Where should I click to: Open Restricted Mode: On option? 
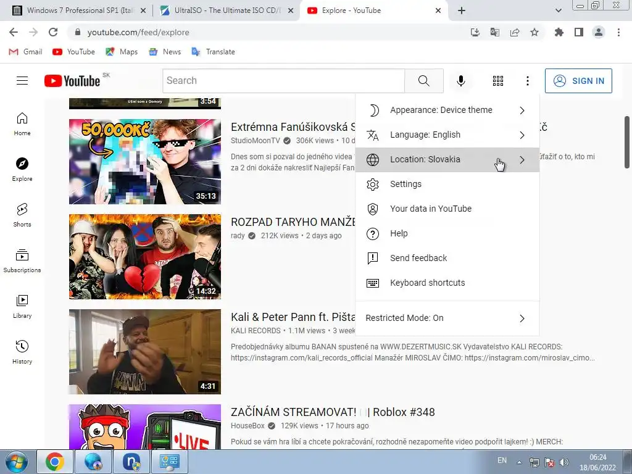pos(447,318)
